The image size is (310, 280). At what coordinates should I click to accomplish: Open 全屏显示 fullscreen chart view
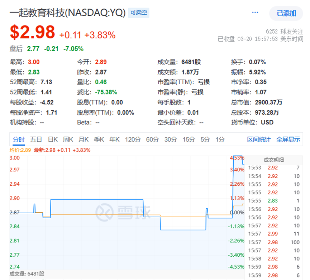point(288,139)
